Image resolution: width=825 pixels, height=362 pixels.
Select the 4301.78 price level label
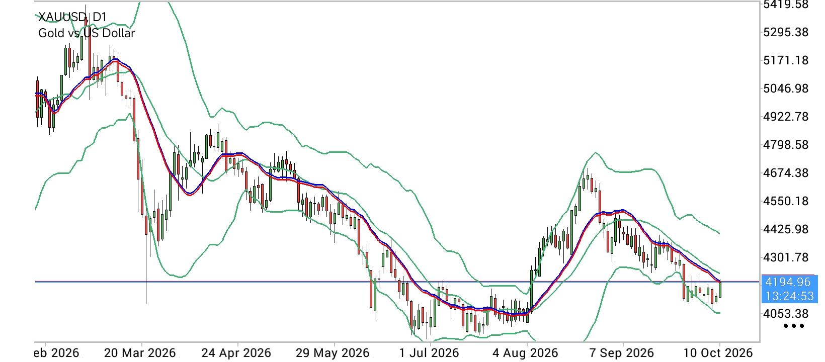click(786, 257)
